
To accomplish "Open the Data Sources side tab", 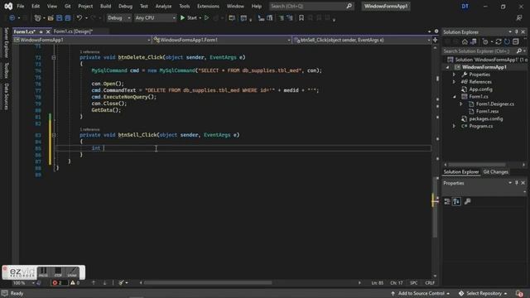I will 6,97.
